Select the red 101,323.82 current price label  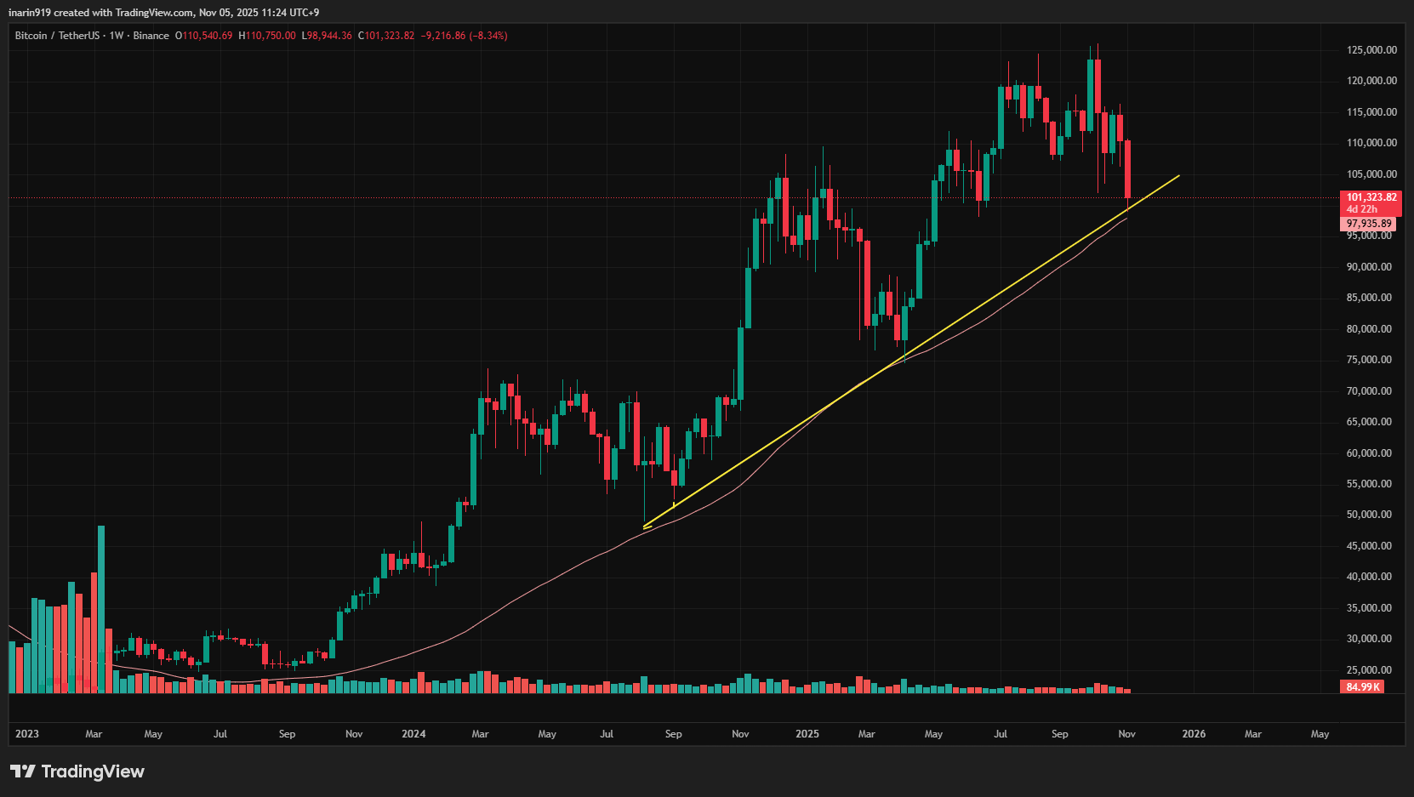coord(1371,197)
